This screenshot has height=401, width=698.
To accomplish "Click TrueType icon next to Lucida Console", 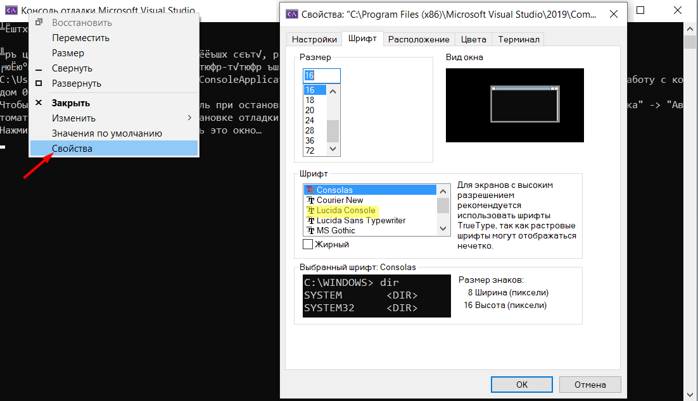I will pos(310,210).
